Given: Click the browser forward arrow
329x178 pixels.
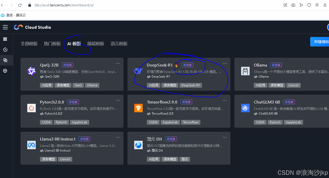Looking at the screenshot, I should point(11,5).
